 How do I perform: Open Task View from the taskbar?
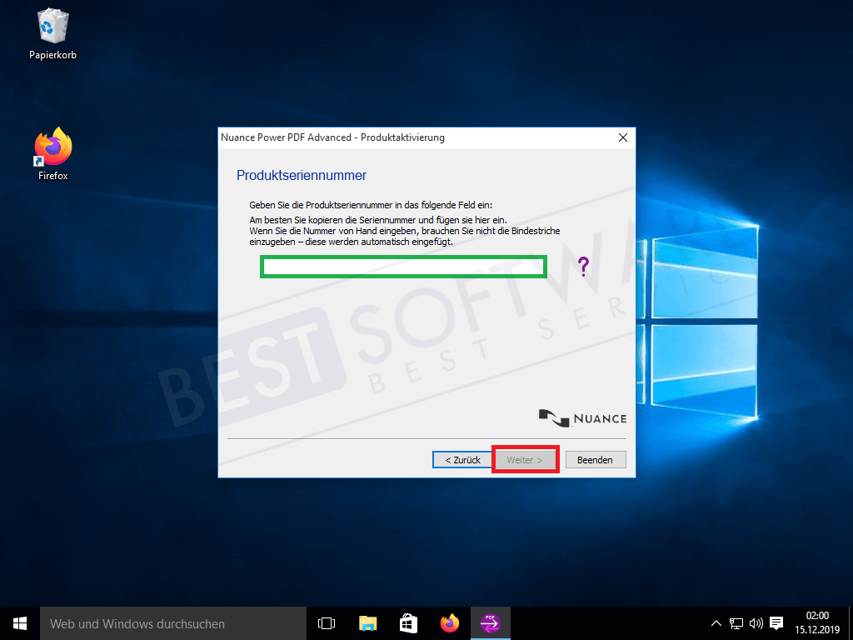click(x=327, y=623)
